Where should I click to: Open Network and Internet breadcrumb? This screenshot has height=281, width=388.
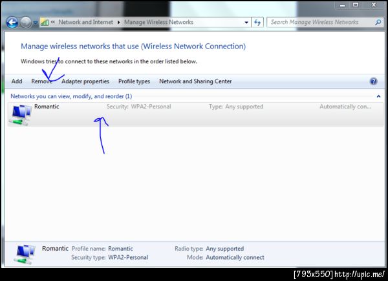[85, 22]
